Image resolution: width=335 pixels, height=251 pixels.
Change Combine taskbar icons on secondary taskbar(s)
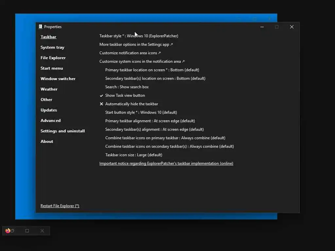(x=169, y=146)
